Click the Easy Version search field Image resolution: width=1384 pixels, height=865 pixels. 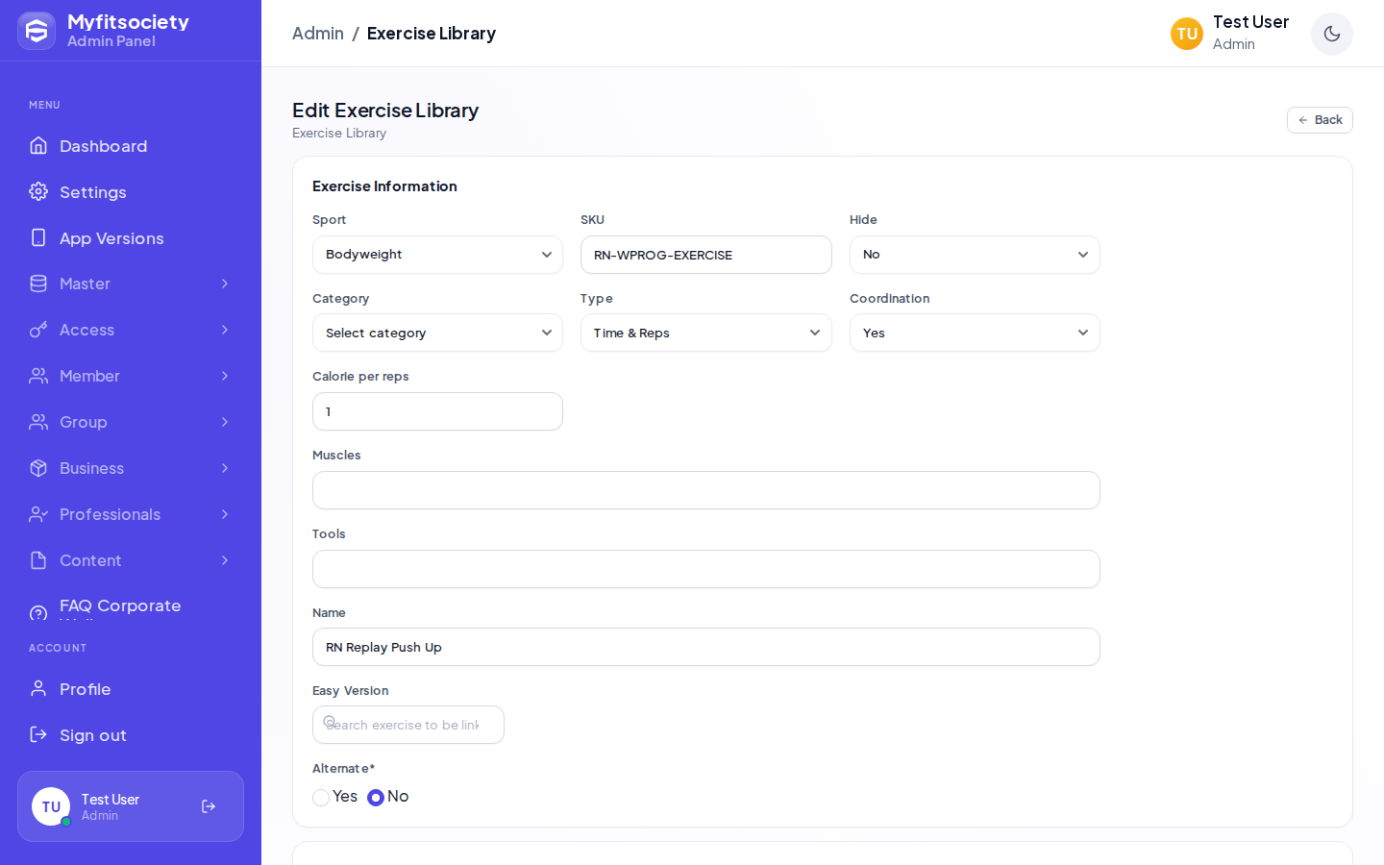[x=408, y=725]
